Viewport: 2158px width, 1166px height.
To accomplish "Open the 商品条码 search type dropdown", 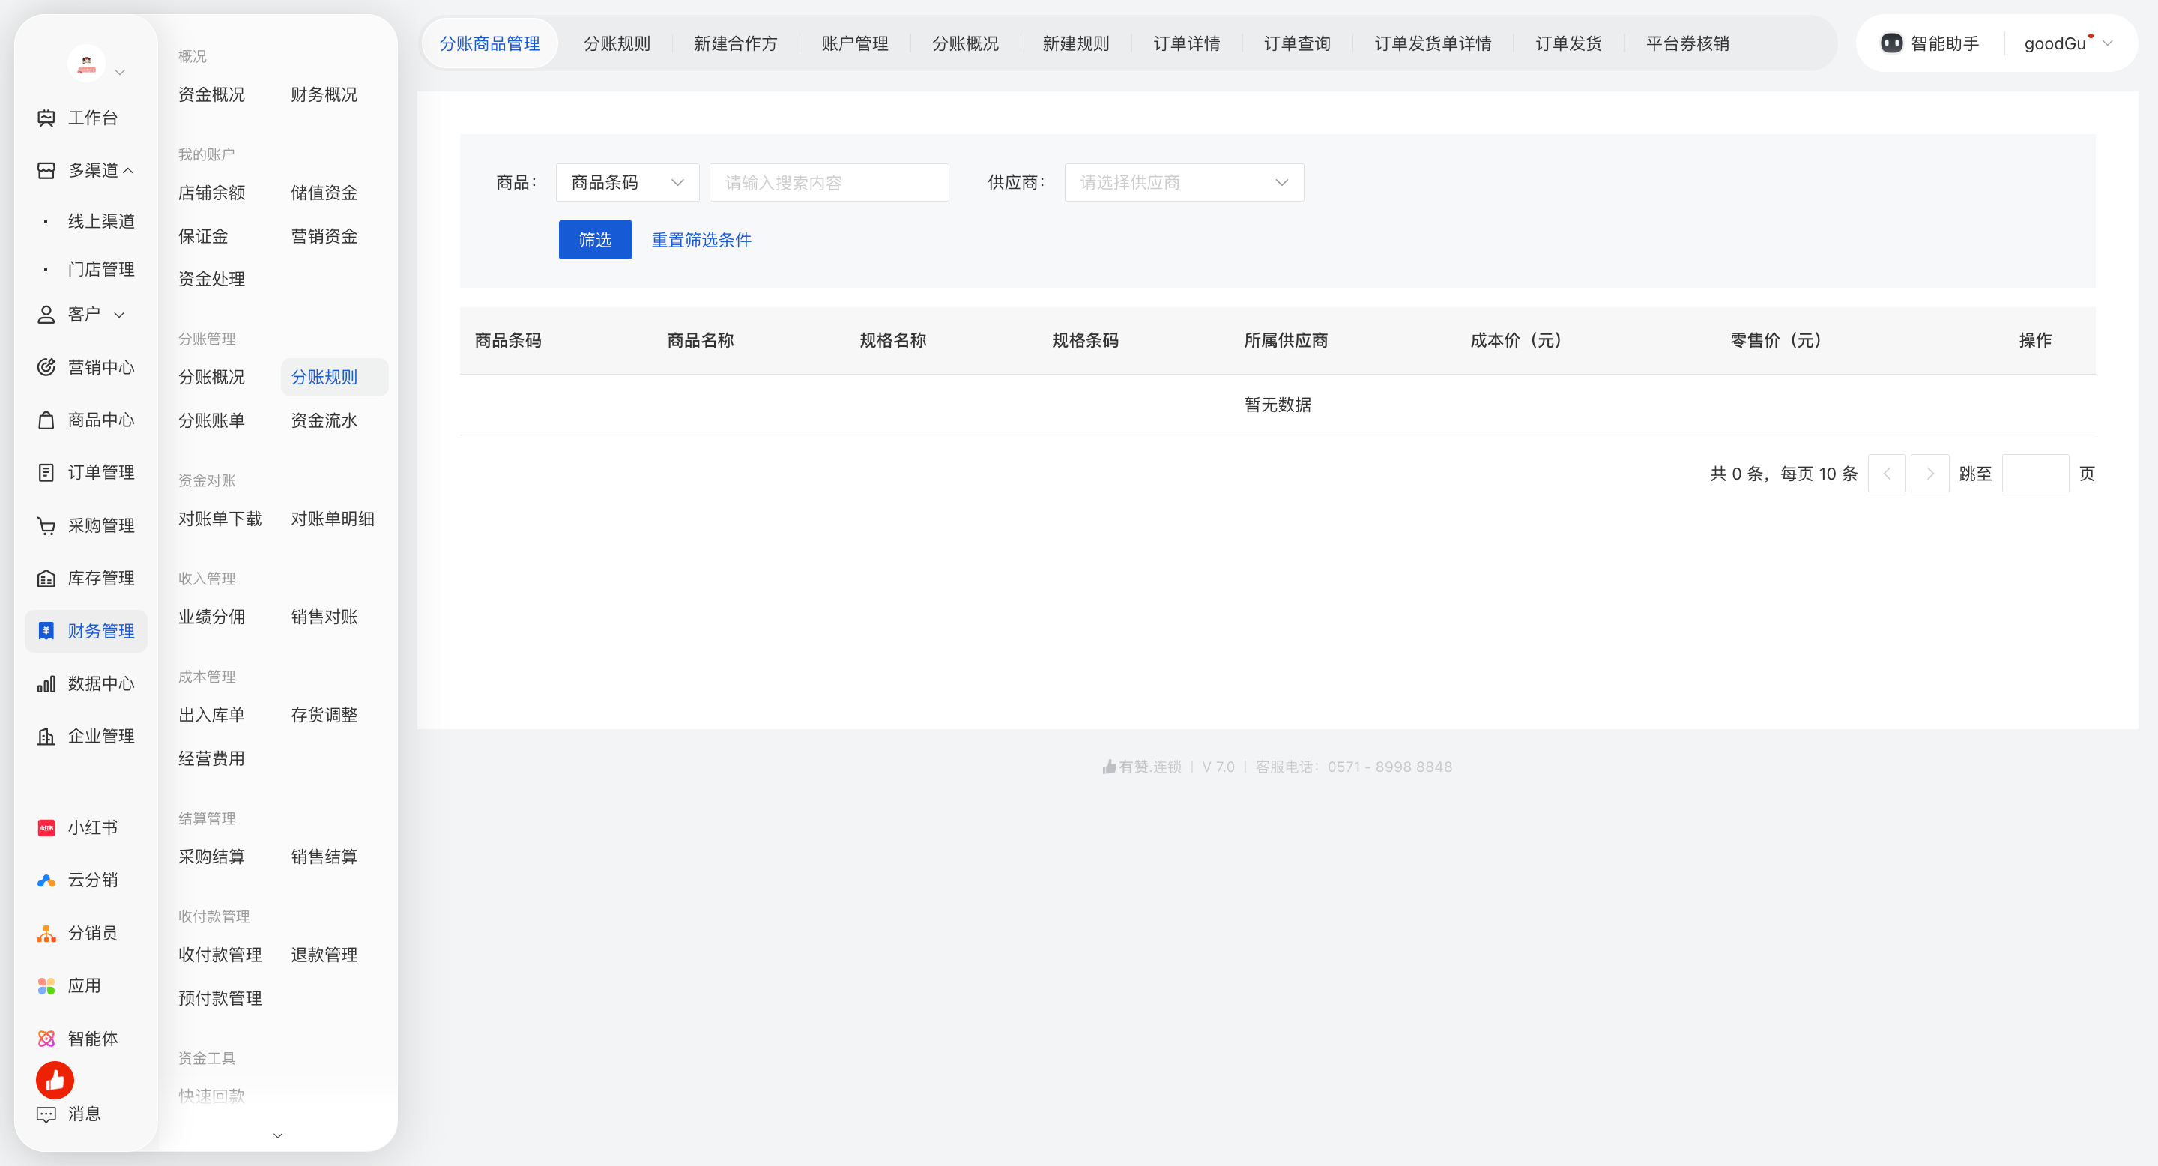I will pyautogui.click(x=627, y=183).
